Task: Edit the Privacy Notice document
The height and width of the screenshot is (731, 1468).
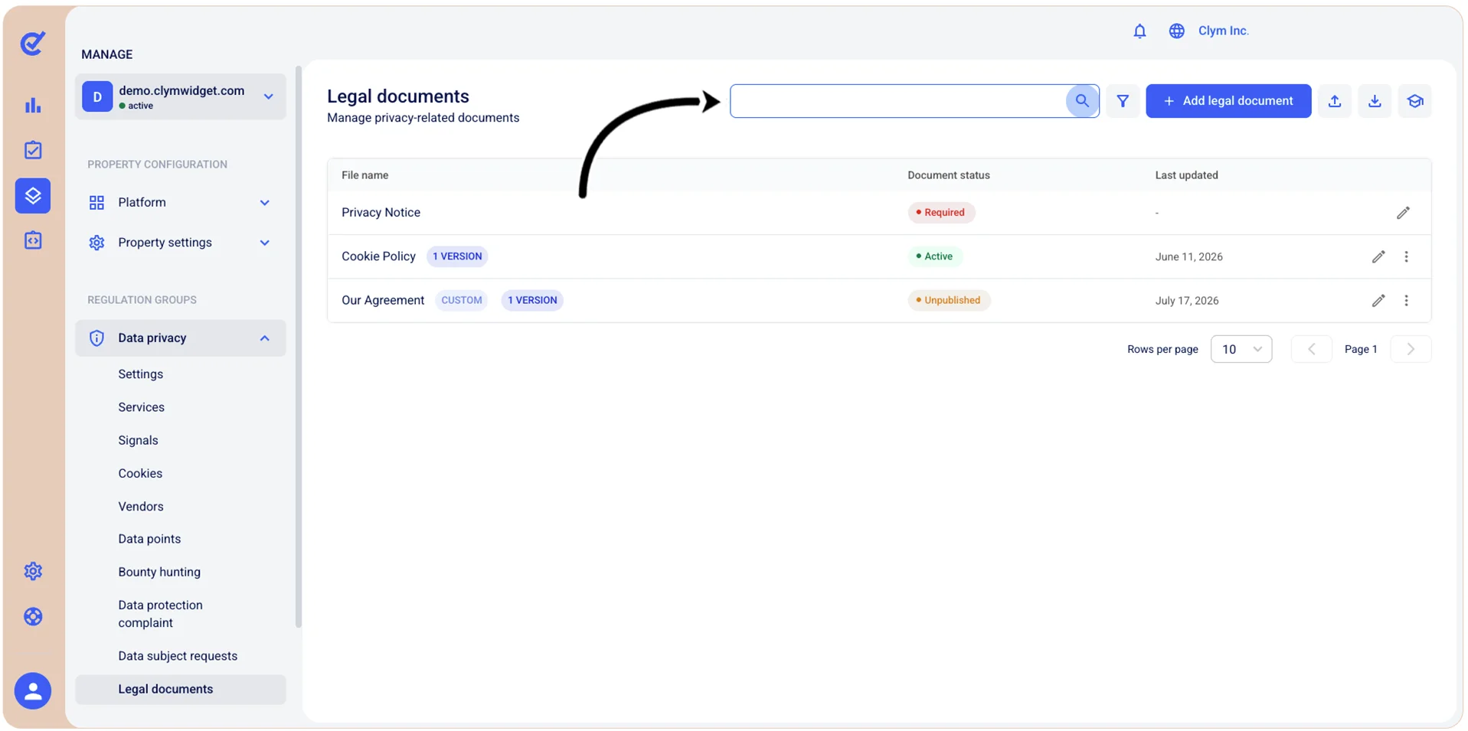Action: 1403,213
